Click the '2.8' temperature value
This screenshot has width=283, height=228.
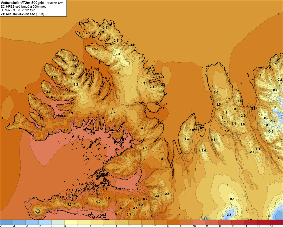pos(167,194)
